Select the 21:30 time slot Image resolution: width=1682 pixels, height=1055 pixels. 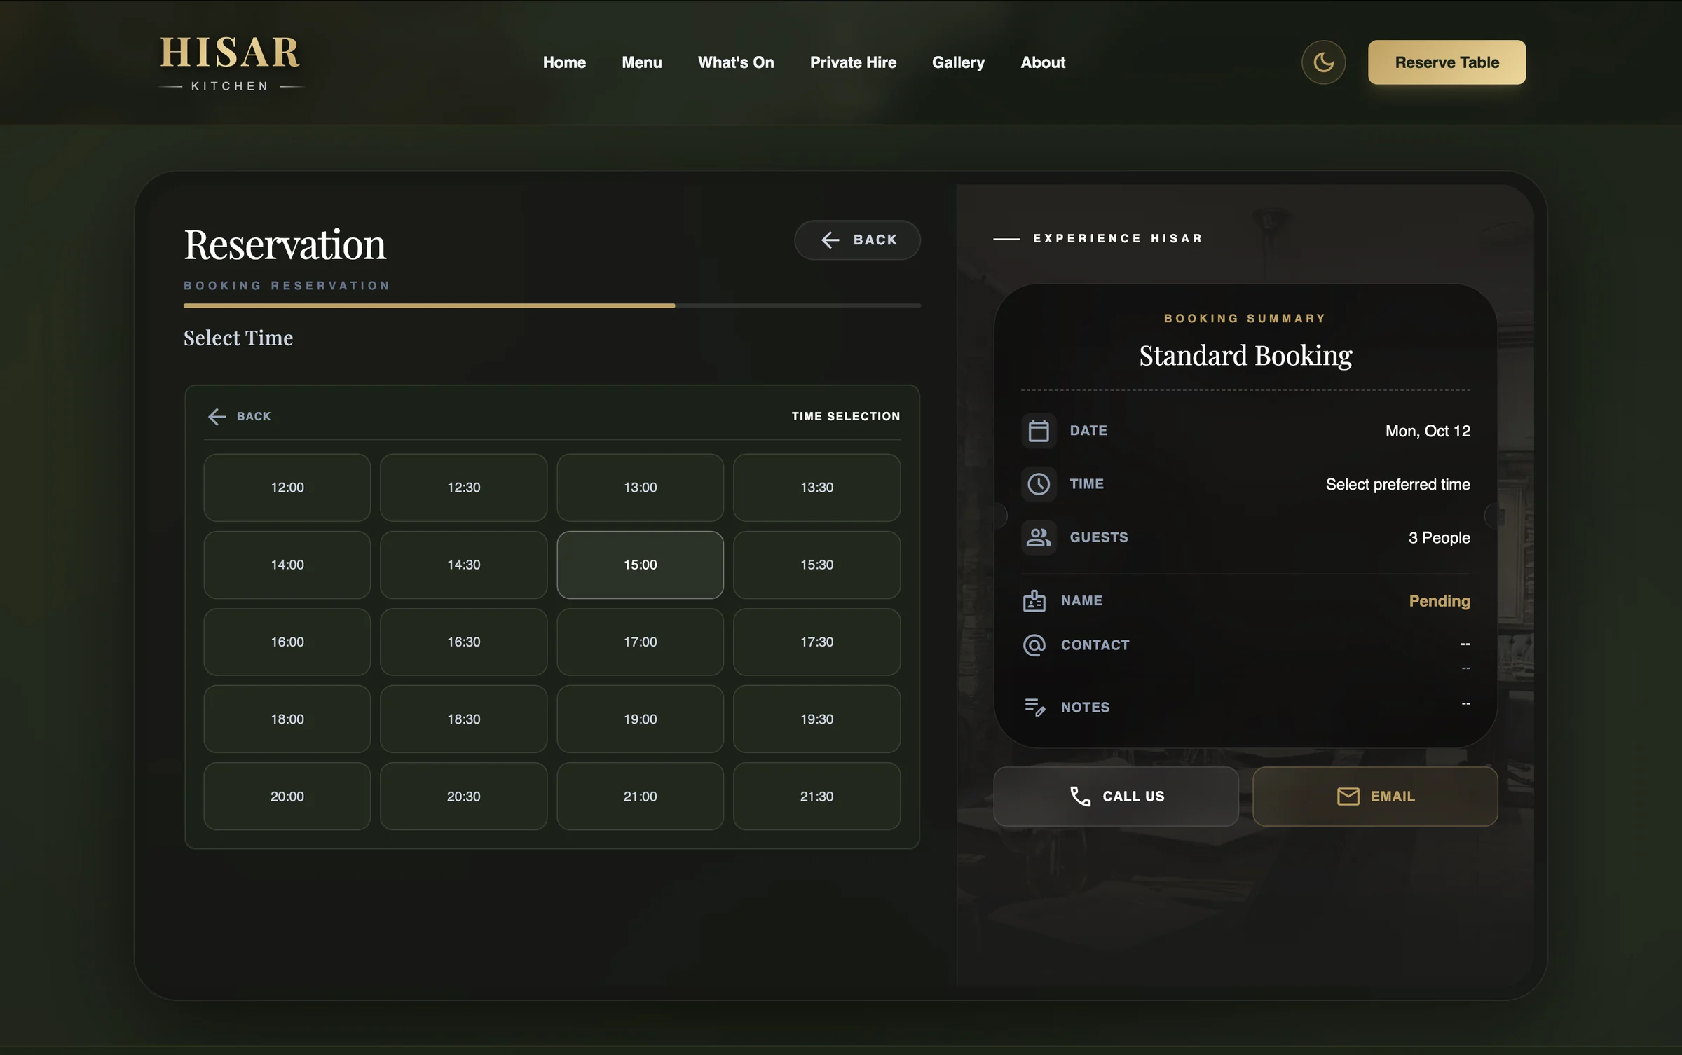[816, 797]
